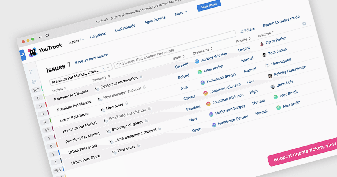Open the More dropdown menu

[181, 13]
